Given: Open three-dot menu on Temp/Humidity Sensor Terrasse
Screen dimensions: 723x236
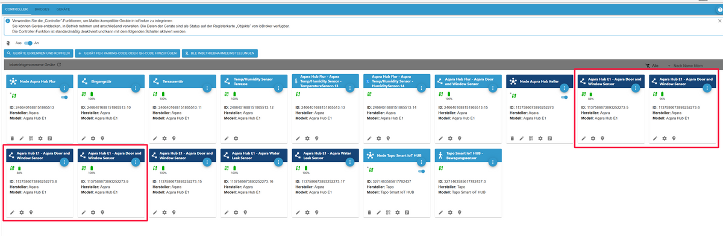Looking at the screenshot, I should click(x=278, y=88).
